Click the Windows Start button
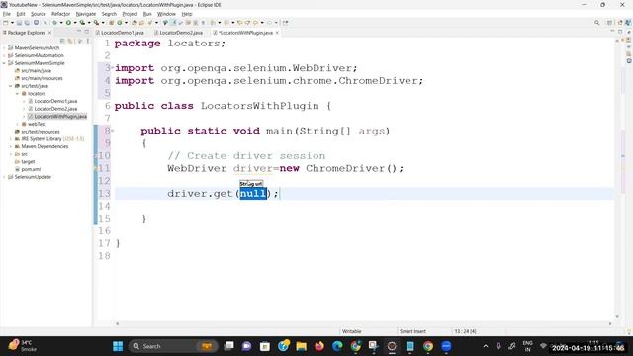 (x=118, y=346)
